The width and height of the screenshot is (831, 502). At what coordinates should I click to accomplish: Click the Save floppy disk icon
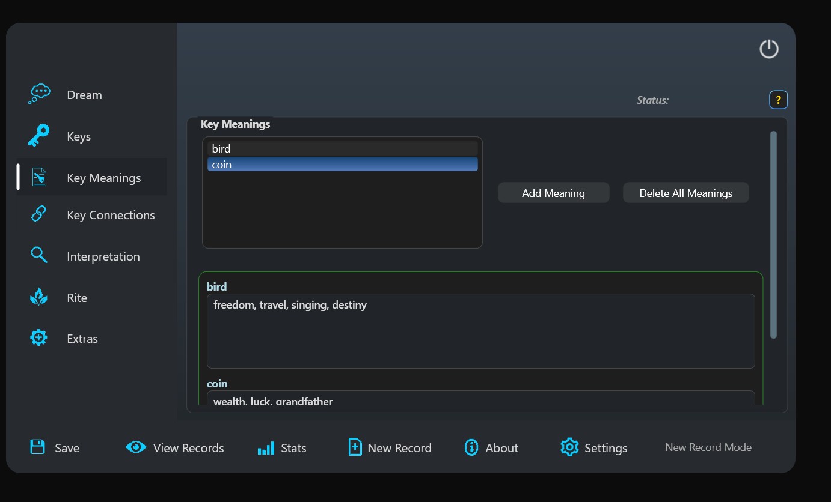coord(38,447)
